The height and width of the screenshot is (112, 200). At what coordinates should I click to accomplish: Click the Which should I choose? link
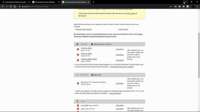coord(102,44)
